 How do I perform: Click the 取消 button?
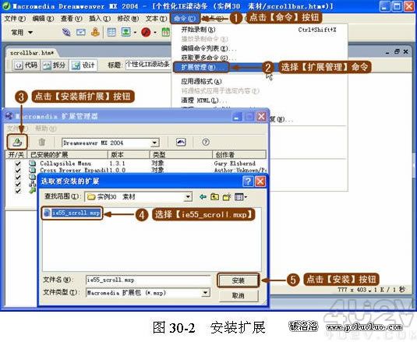(x=238, y=295)
